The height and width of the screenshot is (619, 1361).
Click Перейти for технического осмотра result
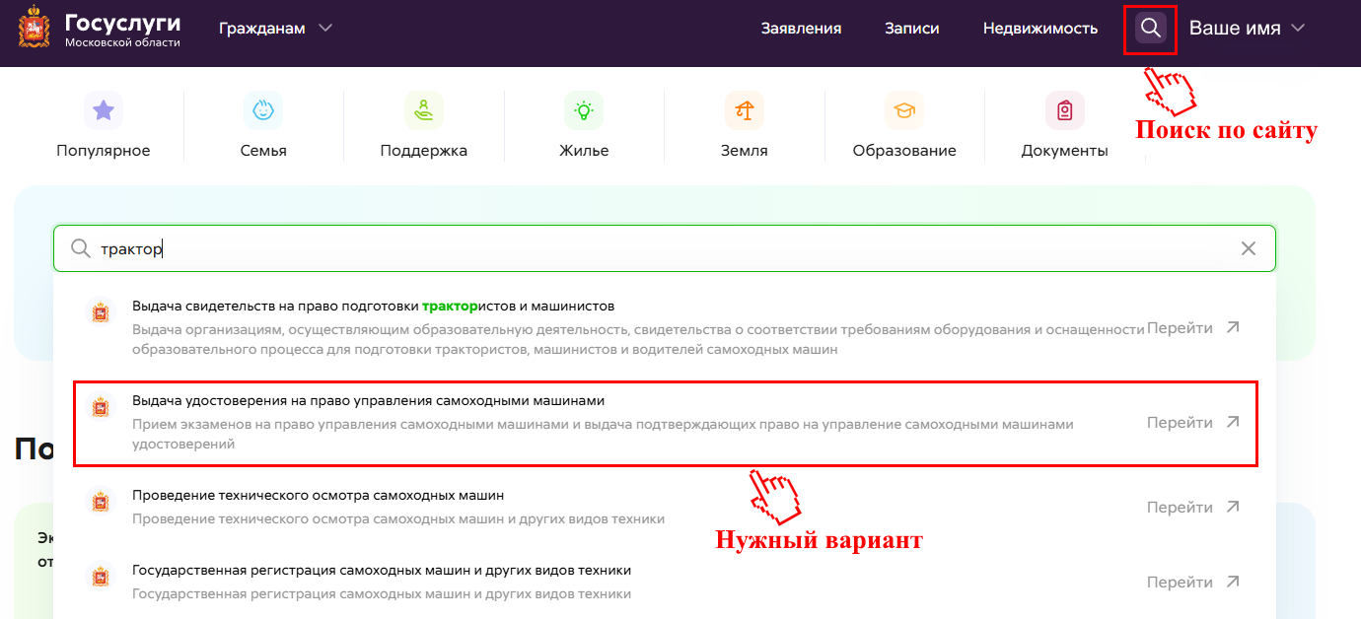pos(1192,508)
